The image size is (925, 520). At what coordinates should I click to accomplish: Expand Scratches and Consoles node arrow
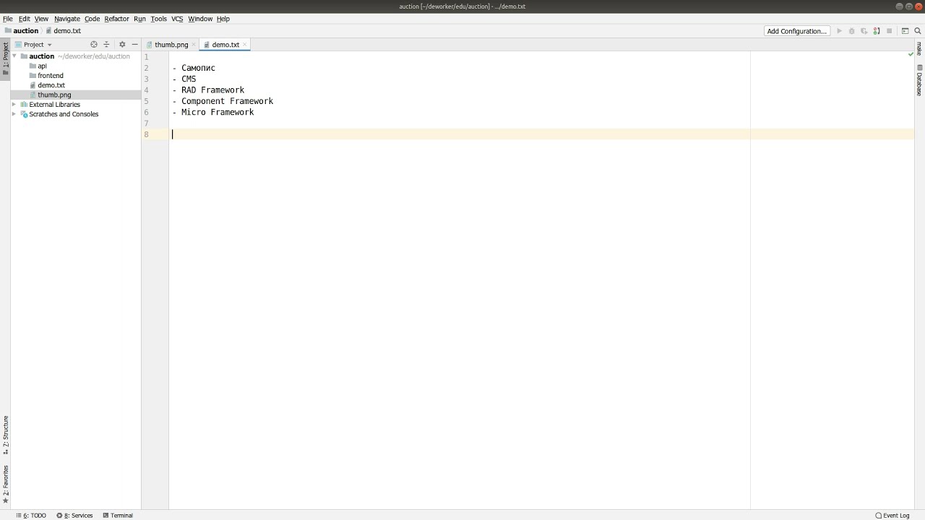[14, 114]
